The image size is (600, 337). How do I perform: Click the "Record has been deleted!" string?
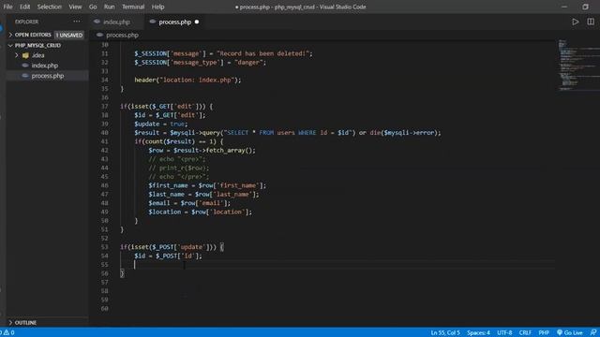[x=262, y=53]
